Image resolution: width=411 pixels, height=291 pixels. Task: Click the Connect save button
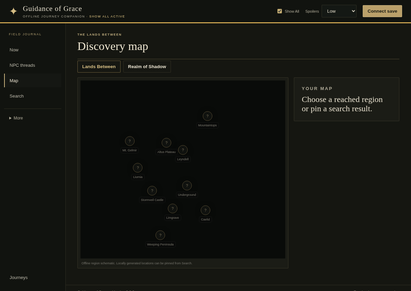[x=382, y=11]
